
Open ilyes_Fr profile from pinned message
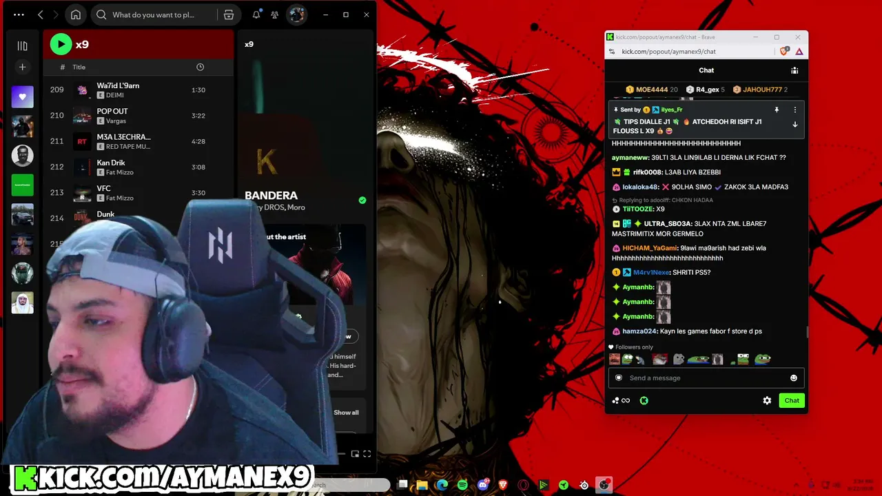(672, 110)
